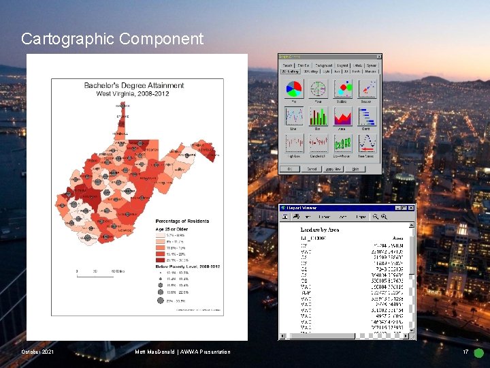Image resolution: width=490 pixels, height=368 pixels.
Task: Choose the Candlestick chart type icon
Action: coord(318,143)
